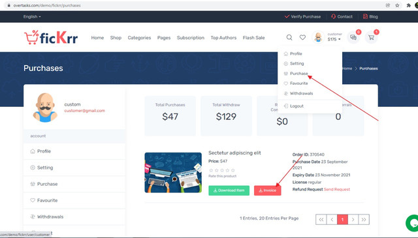
Task: Open the Subscription navigation item
Action: click(x=190, y=38)
